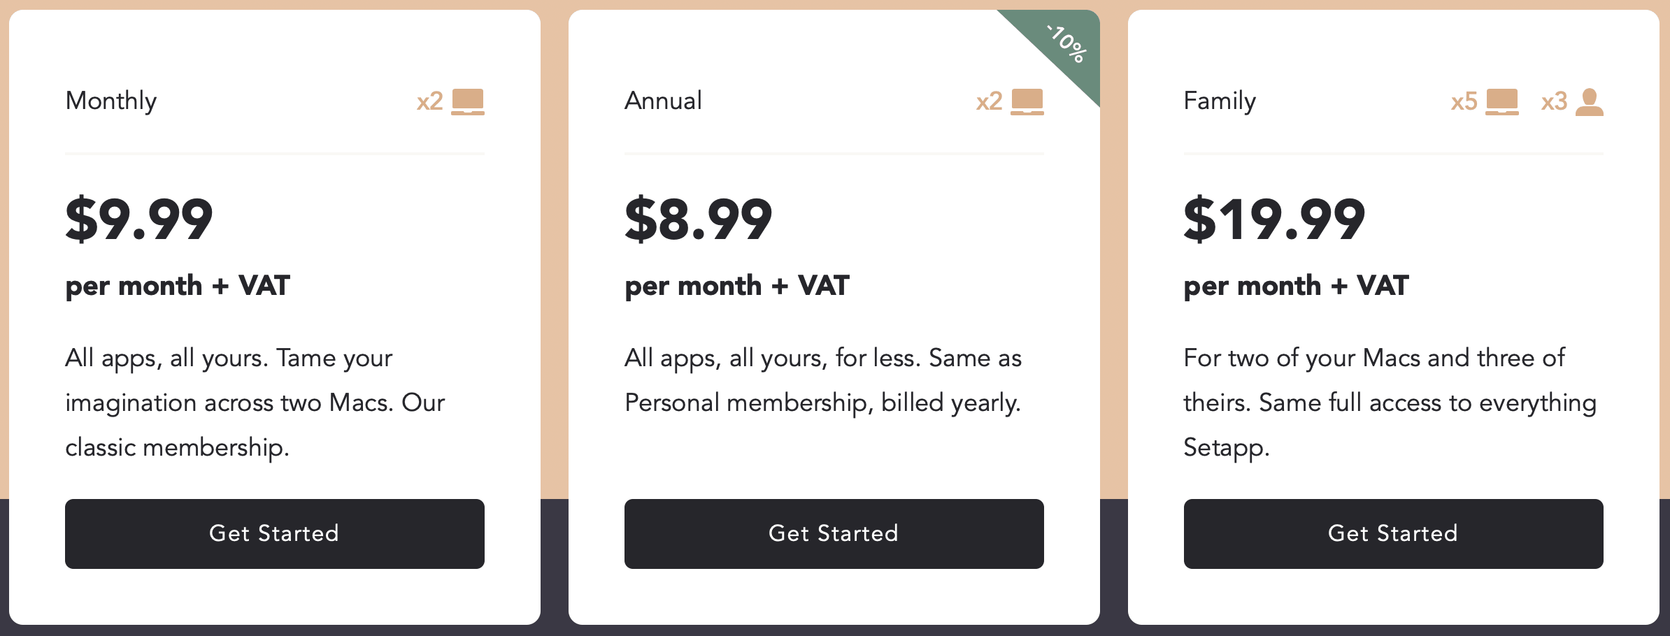The image size is (1670, 636).
Task: Click the x2 device count on Monthly
Action: pos(430,102)
